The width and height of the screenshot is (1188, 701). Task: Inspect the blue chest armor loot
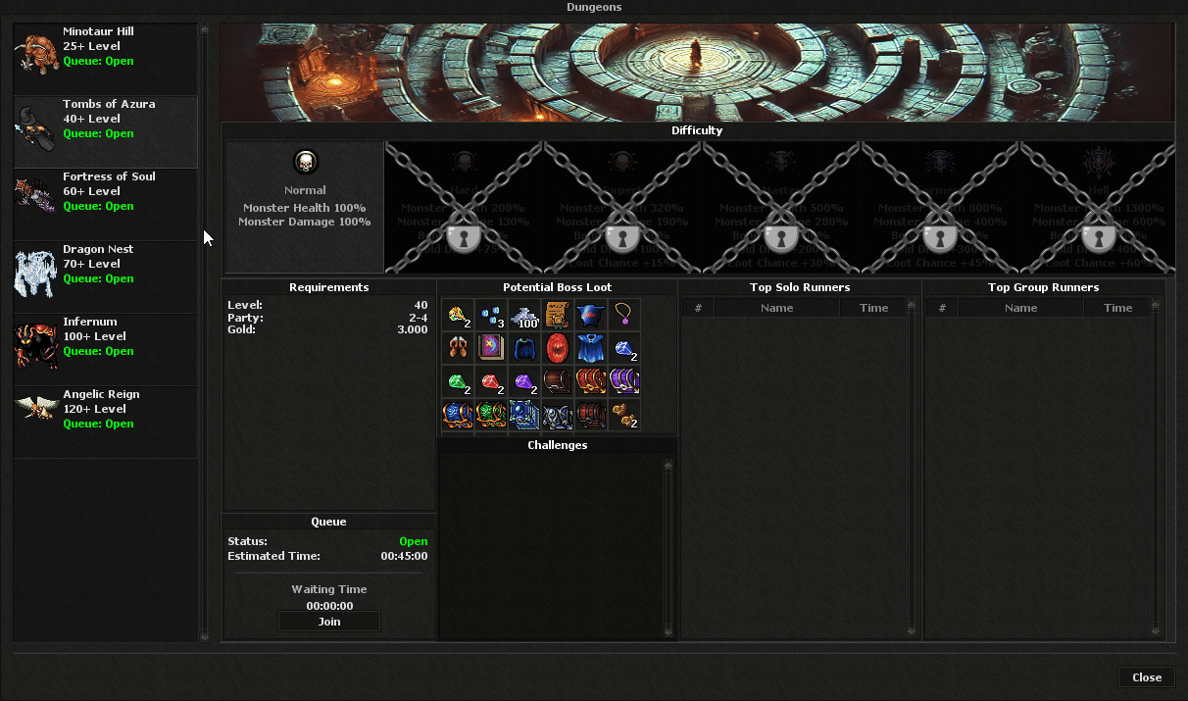[591, 316]
